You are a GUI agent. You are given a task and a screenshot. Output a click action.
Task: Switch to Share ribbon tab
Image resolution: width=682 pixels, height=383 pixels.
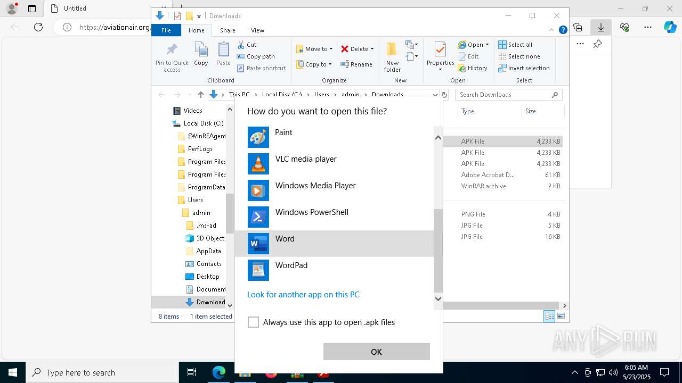(228, 30)
